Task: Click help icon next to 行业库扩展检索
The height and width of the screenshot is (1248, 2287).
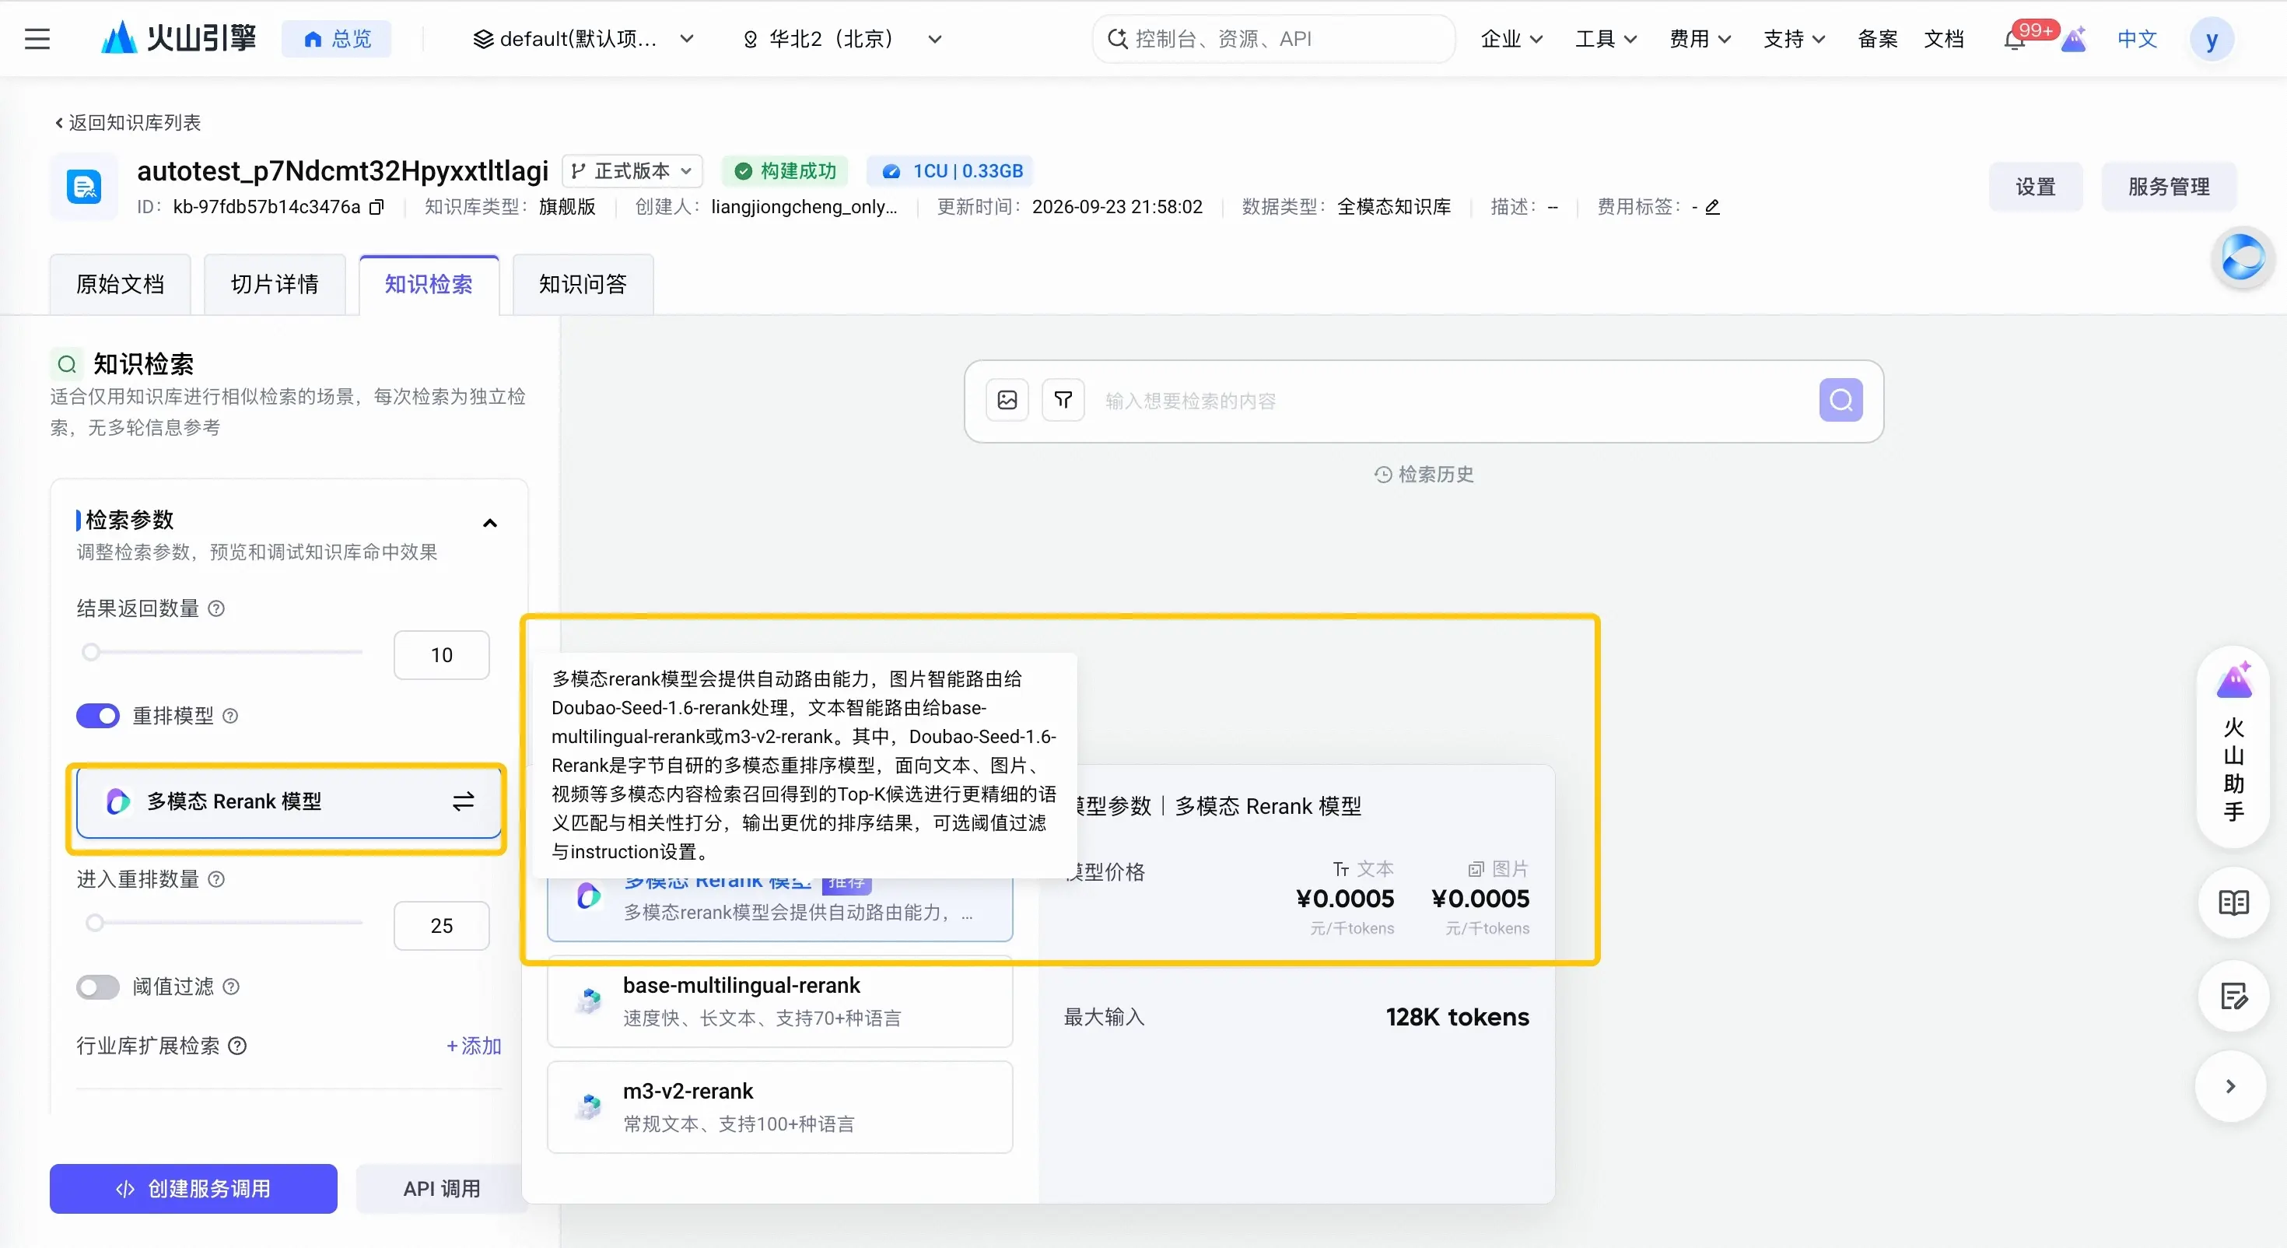Action: (x=237, y=1046)
